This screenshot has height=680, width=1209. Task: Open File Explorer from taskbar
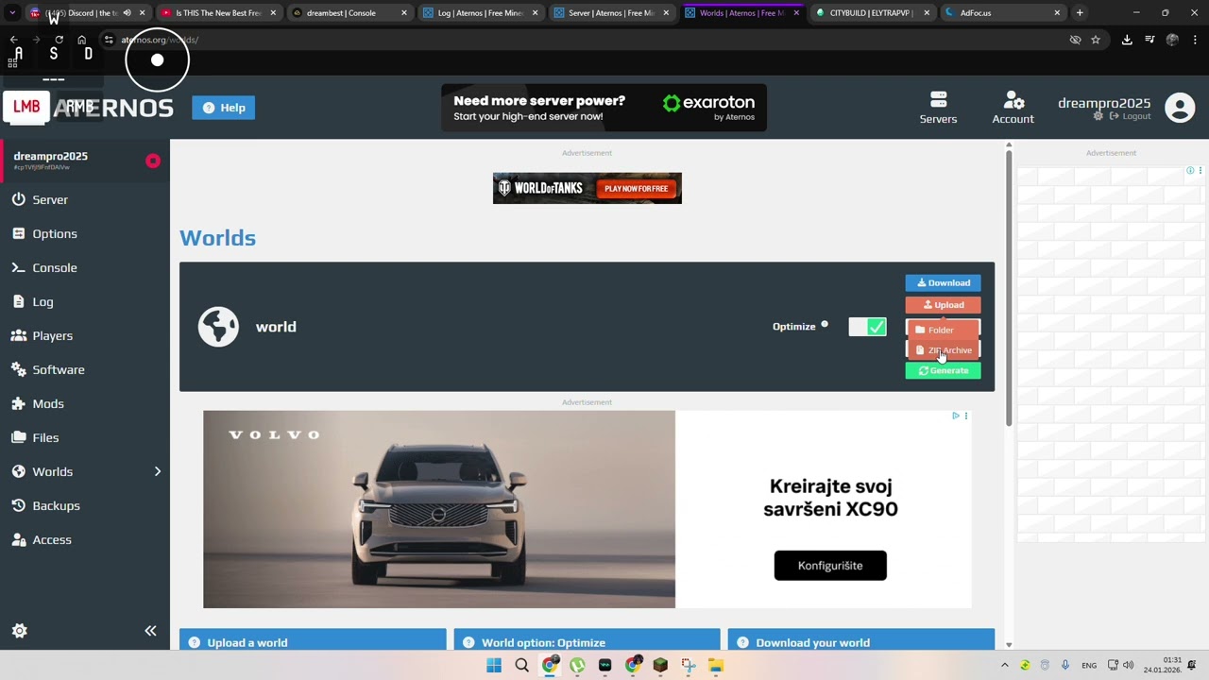pos(716,665)
